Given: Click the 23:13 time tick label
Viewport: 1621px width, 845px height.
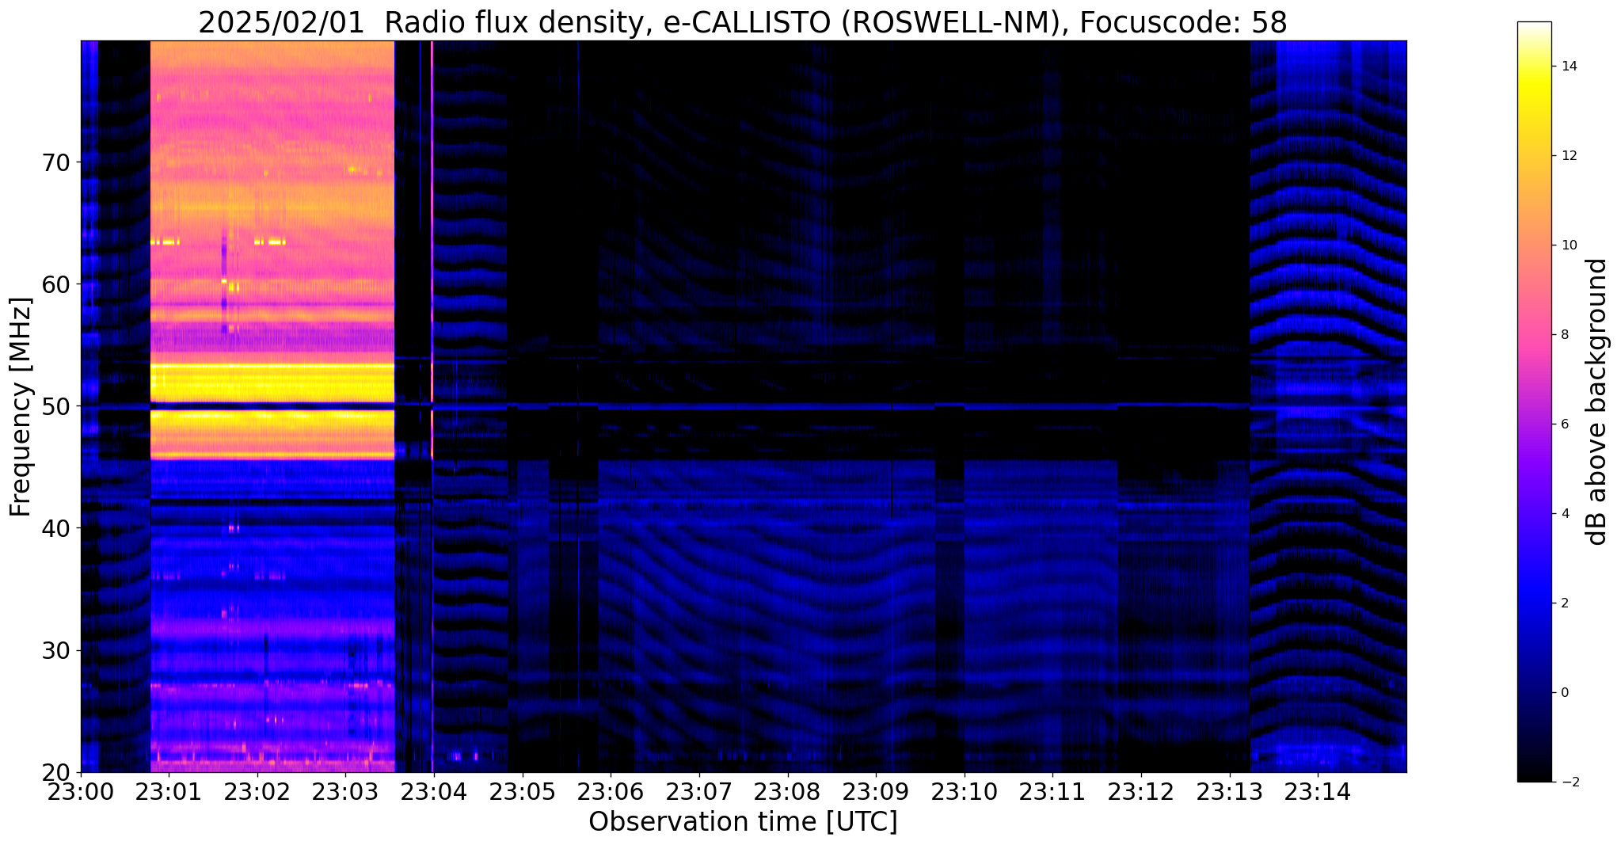Looking at the screenshot, I should pos(1229,791).
